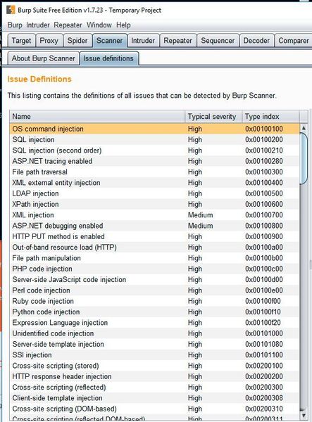Sort by the Type index column header
The image size is (312, 422).
click(x=270, y=117)
